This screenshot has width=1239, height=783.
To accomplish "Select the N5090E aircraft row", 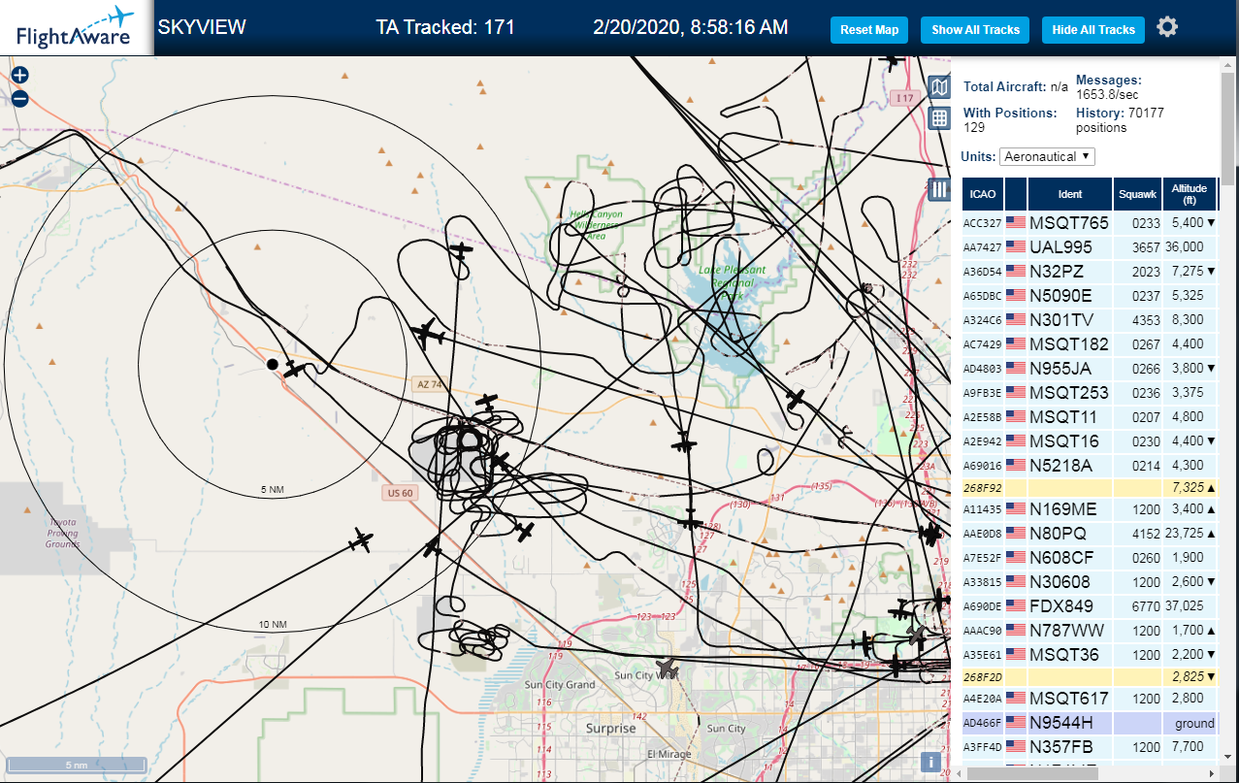I will point(1090,295).
